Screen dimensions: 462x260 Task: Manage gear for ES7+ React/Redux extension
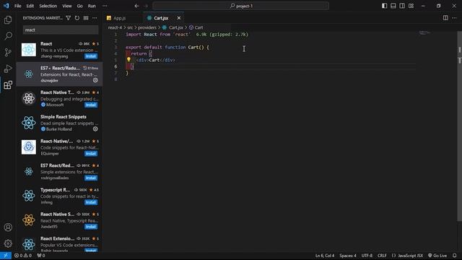[x=95, y=80]
